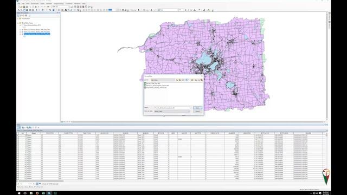Image resolution: width=347 pixels, height=195 pixels.
Task: Pick the Select Elements arrow tool
Action: click(50, 10)
